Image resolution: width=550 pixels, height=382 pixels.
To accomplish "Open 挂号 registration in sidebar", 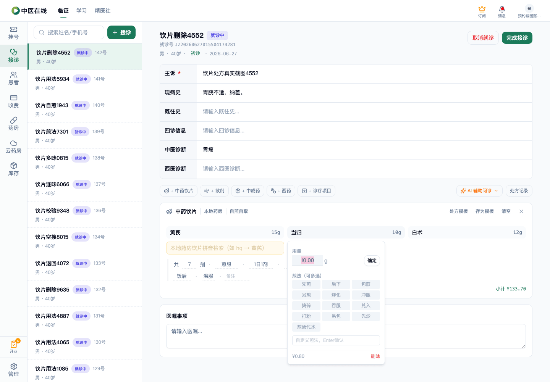I will pos(13,33).
